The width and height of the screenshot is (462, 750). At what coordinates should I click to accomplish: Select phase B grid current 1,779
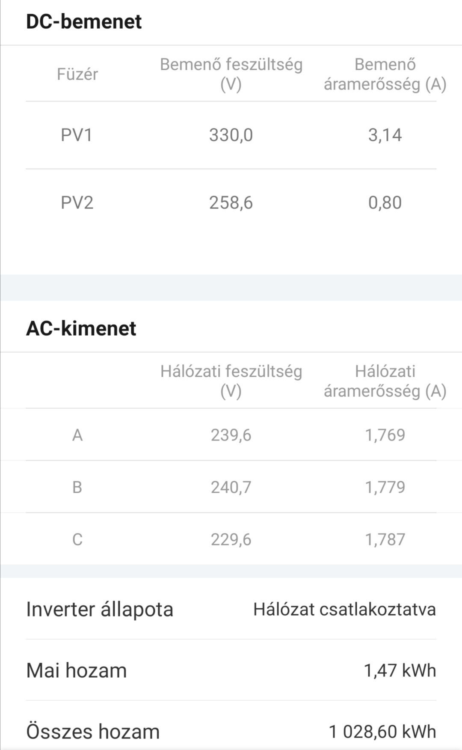click(385, 487)
